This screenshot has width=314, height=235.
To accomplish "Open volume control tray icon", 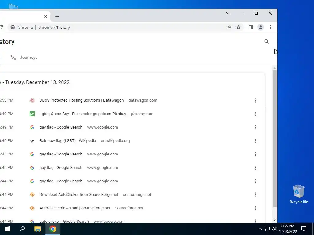I will [274, 229].
